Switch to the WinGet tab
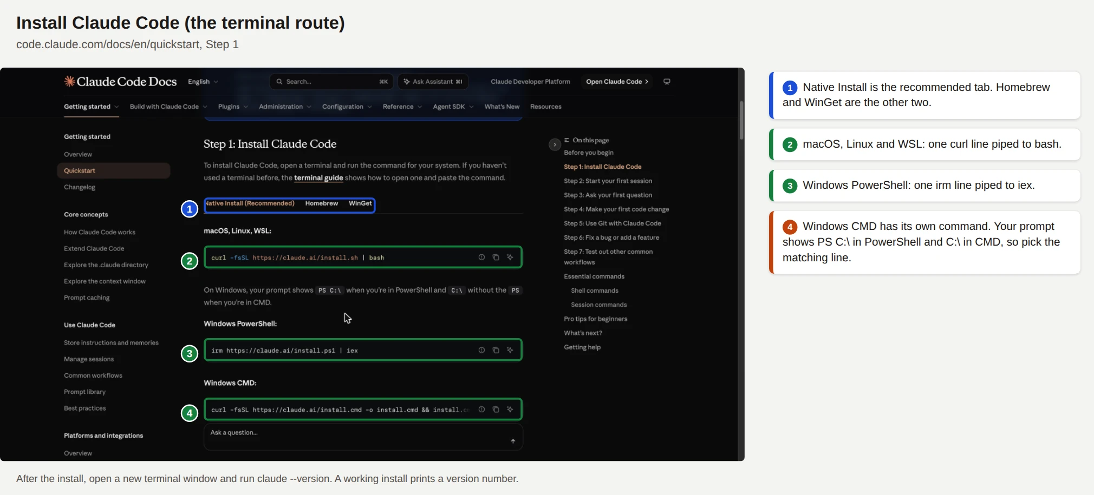Image resolution: width=1094 pixels, height=495 pixels. 360,203
